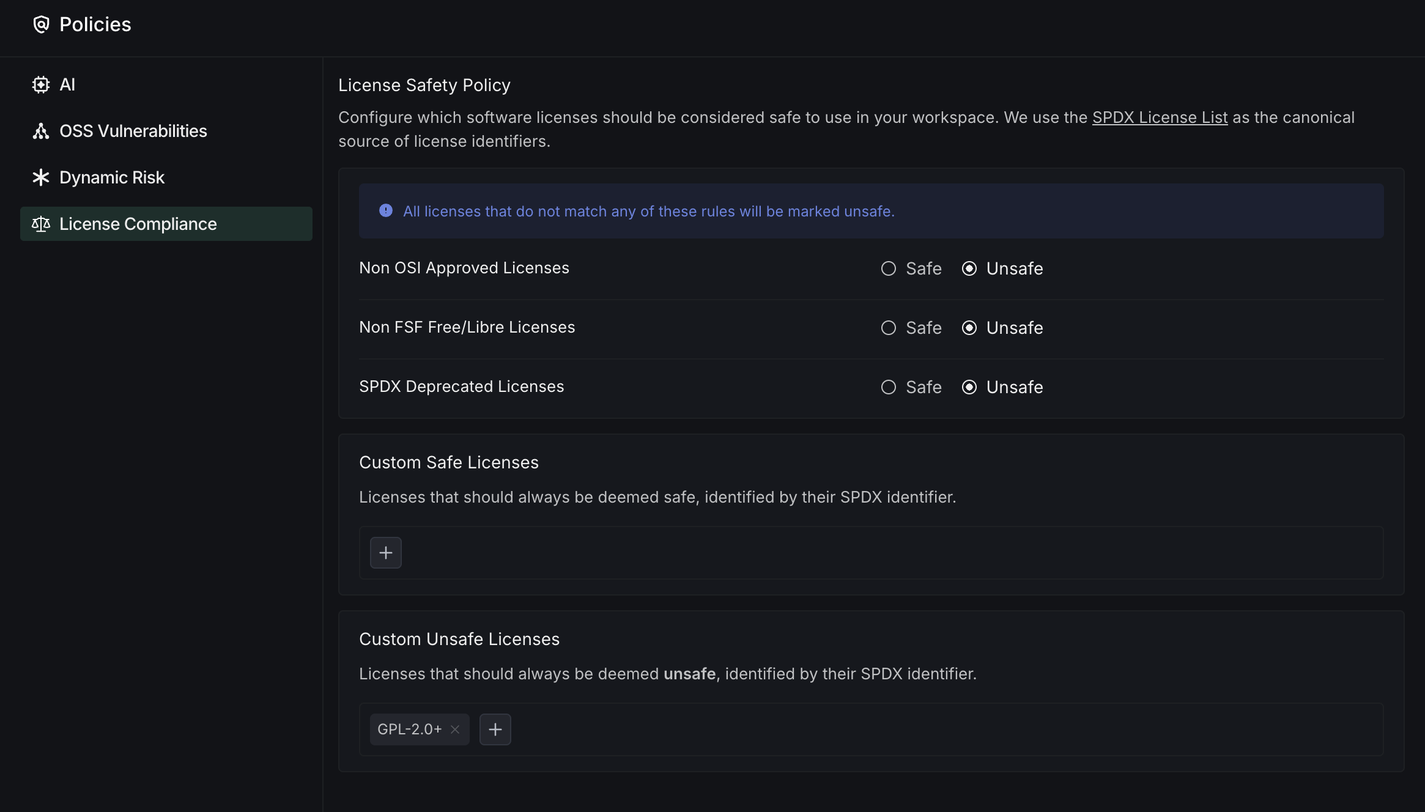Screen dimensions: 1425x812
Task: Set Non OSI Approved Licenses to Safe
Action: coord(889,268)
